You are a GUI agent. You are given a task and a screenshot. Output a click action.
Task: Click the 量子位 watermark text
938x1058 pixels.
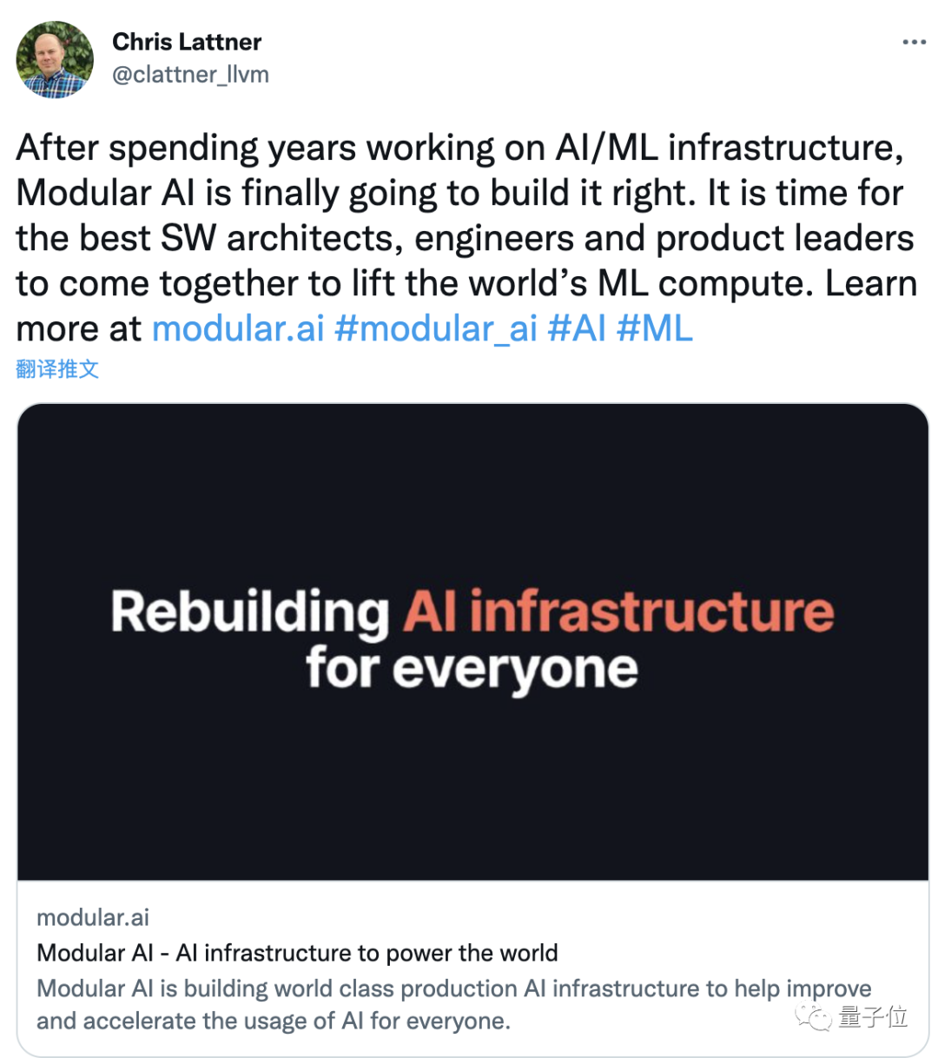click(x=873, y=1017)
